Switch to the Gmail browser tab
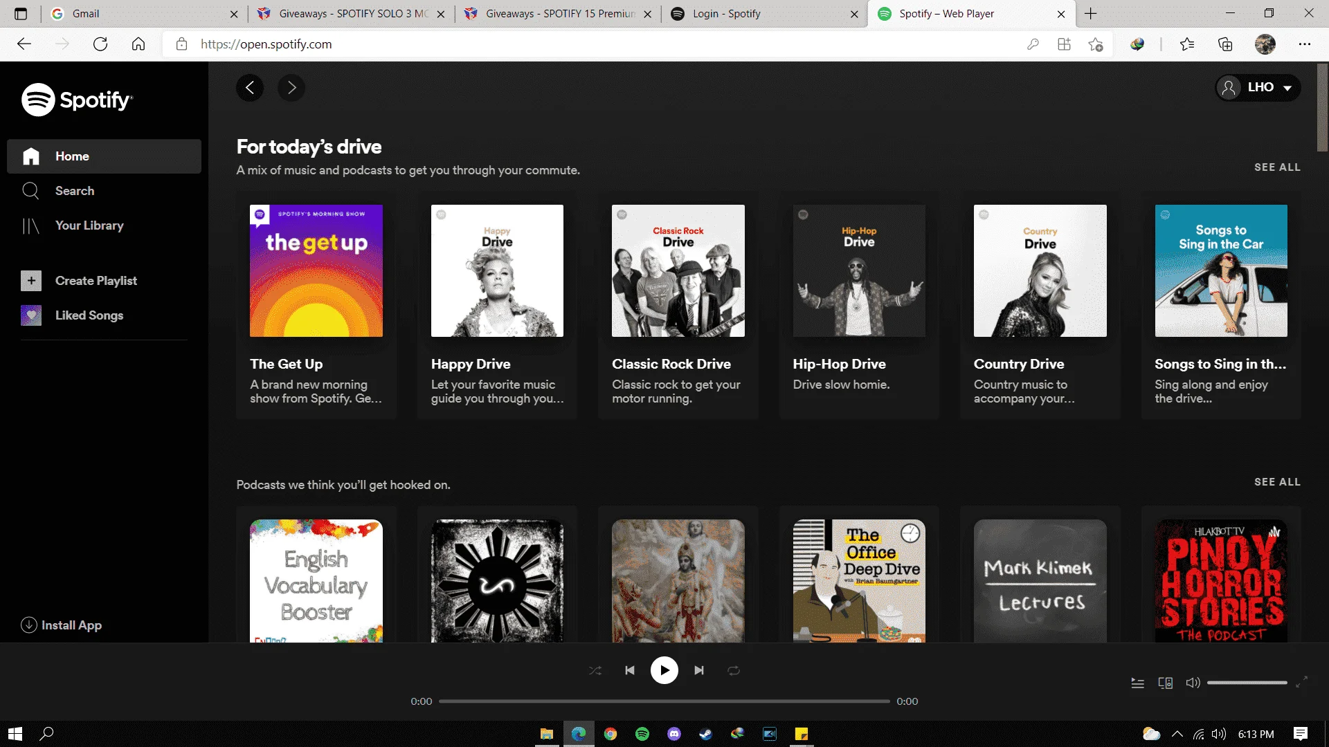 [x=145, y=14]
